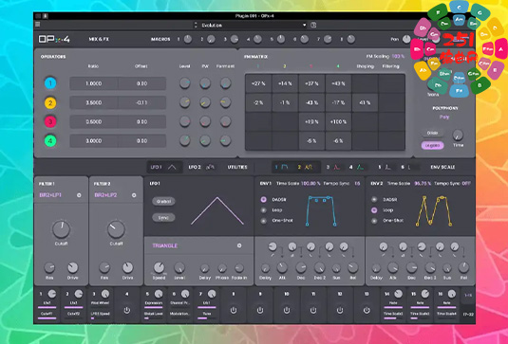
Task: Open the TRIANGLE waveform dropdown
Action: (x=165, y=245)
